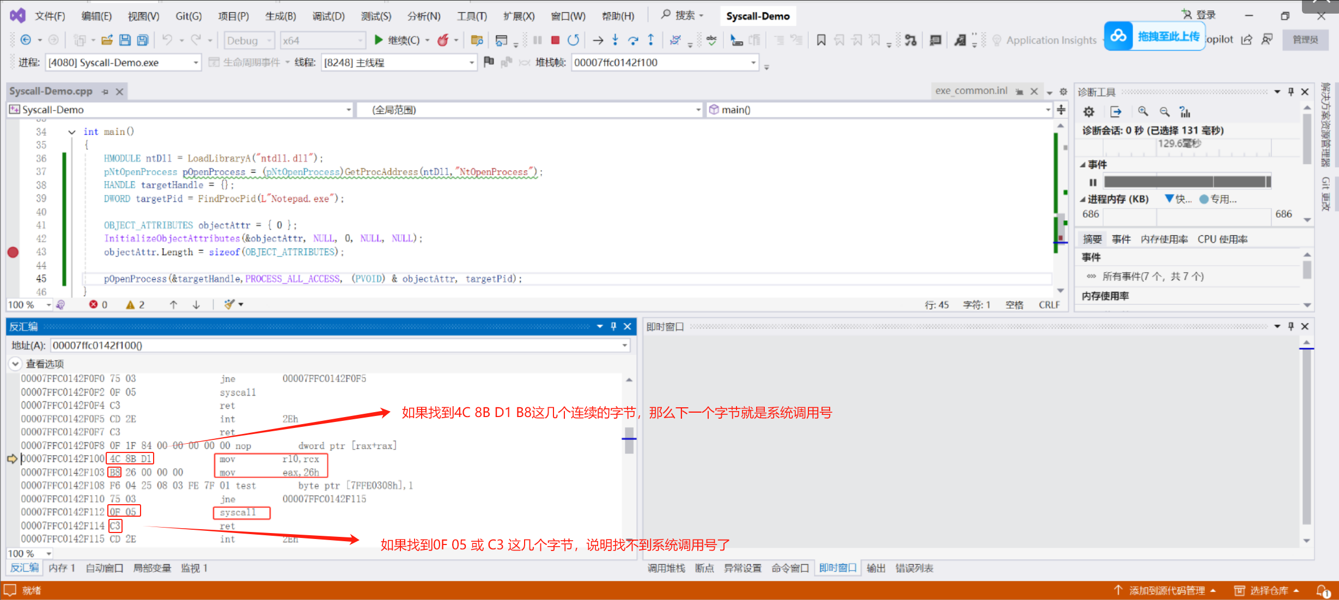This screenshot has width=1339, height=600.
Task: Collapse the main function at line 34
Action: point(72,132)
